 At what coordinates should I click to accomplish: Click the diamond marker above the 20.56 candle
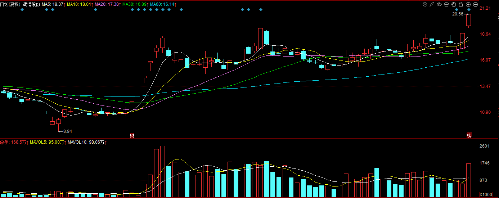[469, 10]
